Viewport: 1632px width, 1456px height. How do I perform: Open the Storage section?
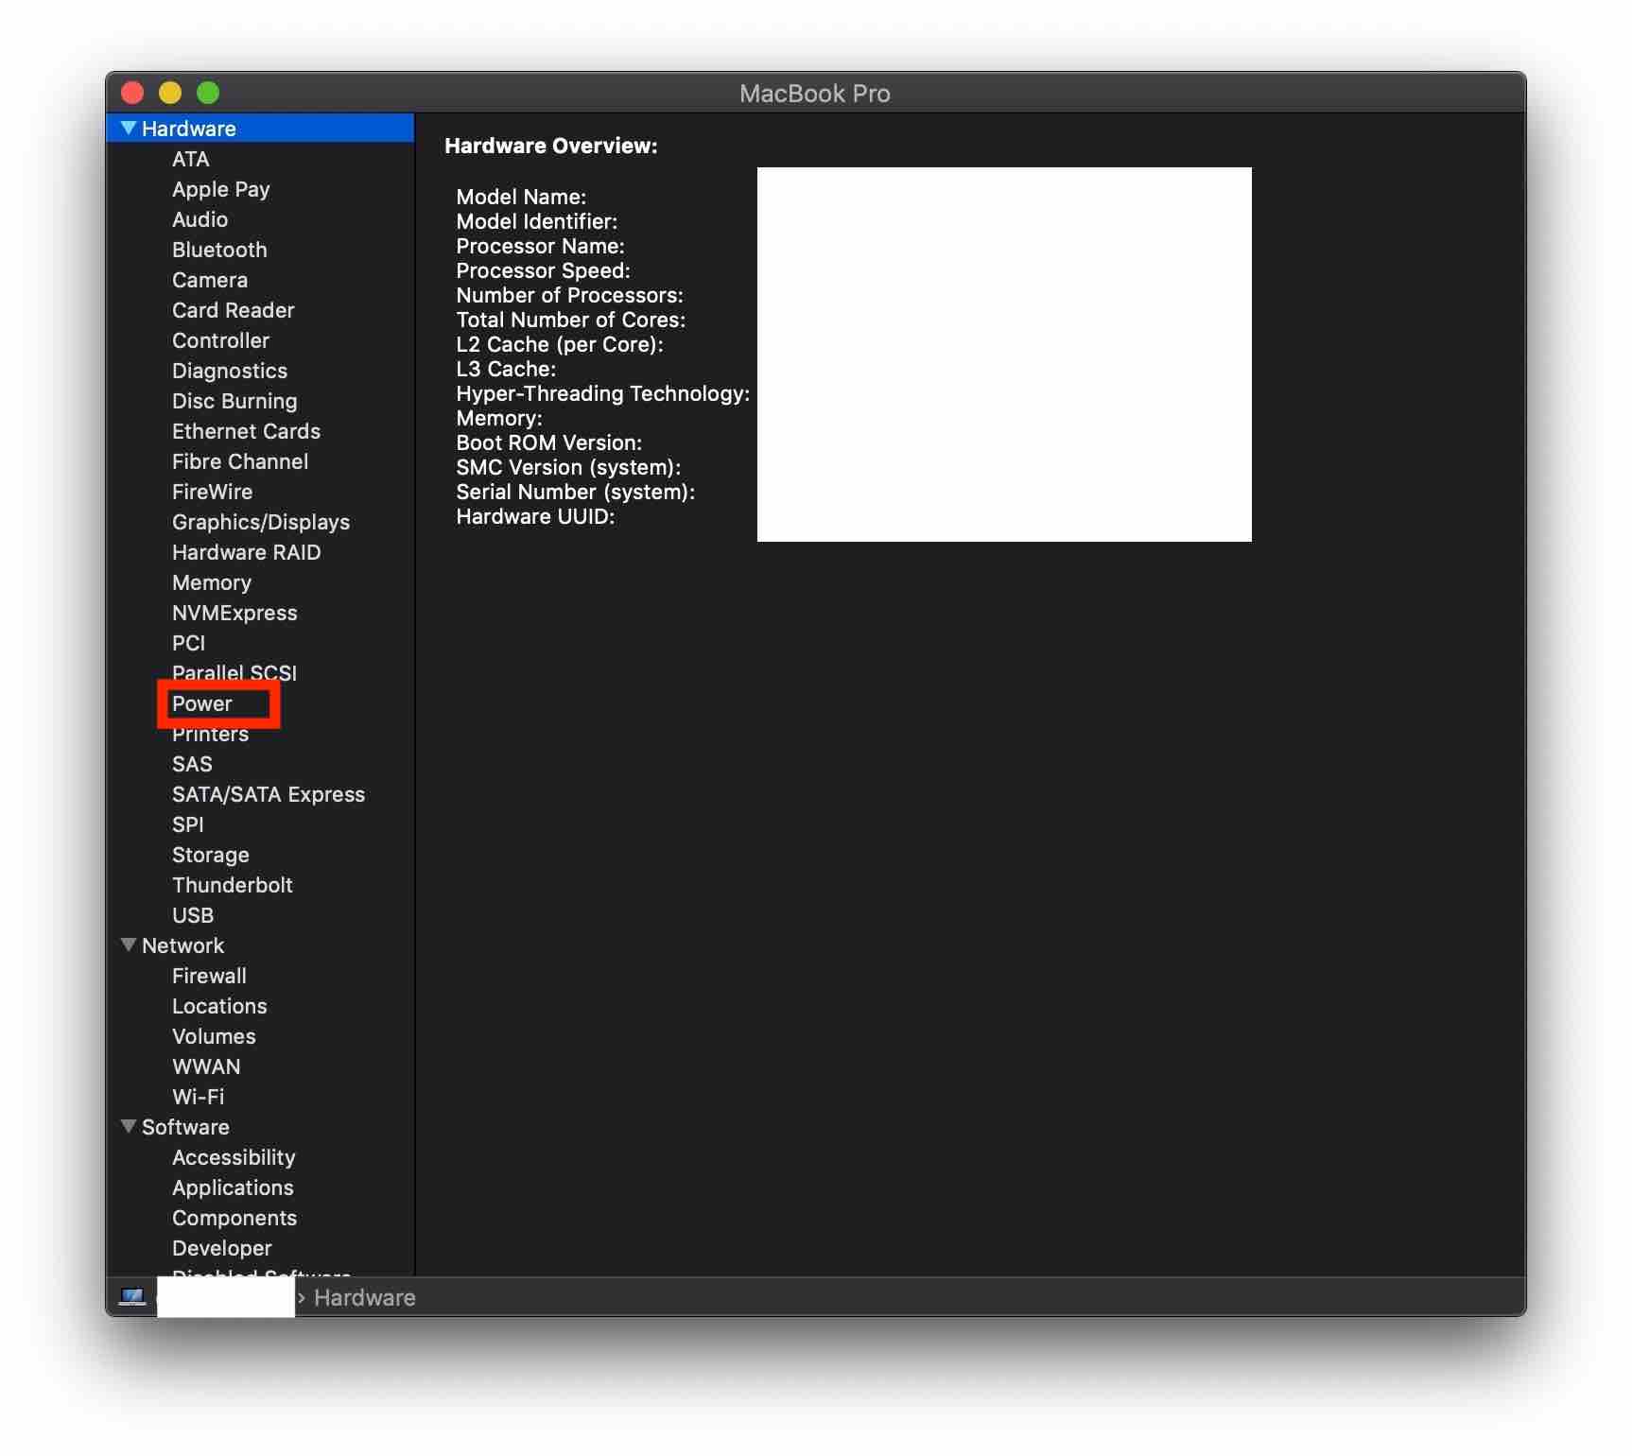pos(211,855)
